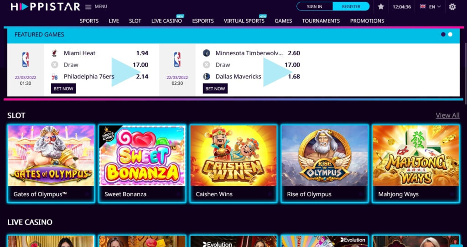Click the Philadelphia 76ers team logo
Image resolution: width=467 pixels, height=247 pixels.
point(54,77)
